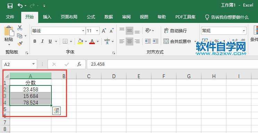Open the clipboard pane launcher
This screenshot has width=258, height=133.
pos(27,53)
